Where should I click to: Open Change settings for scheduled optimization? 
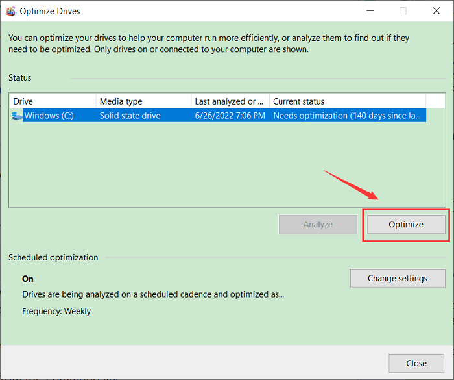click(398, 278)
